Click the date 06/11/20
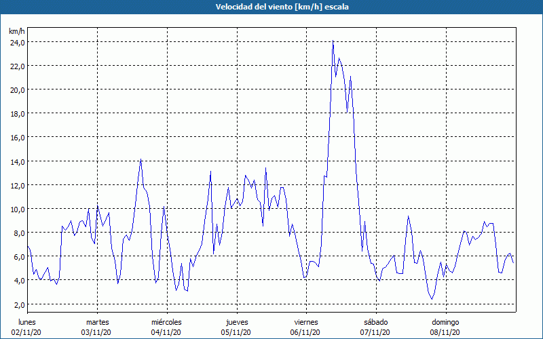This screenshot has width=543, height=339. (305, 332)
